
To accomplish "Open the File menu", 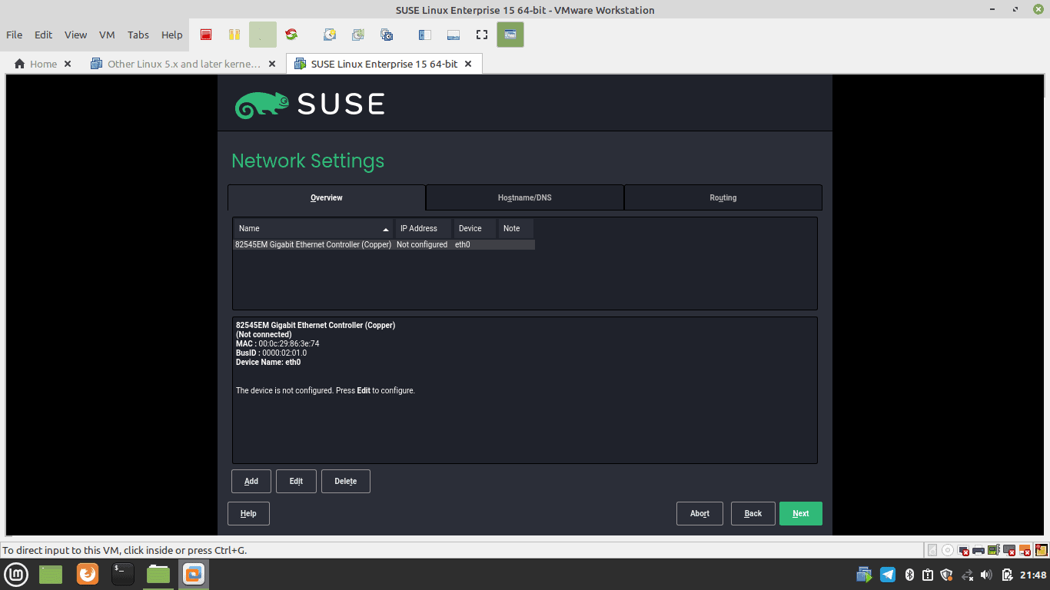I will pyautogui.click(x=15, y=35).
